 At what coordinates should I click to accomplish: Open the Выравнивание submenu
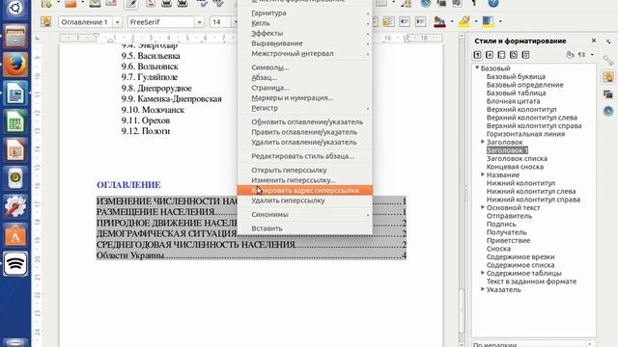point(305,43)
